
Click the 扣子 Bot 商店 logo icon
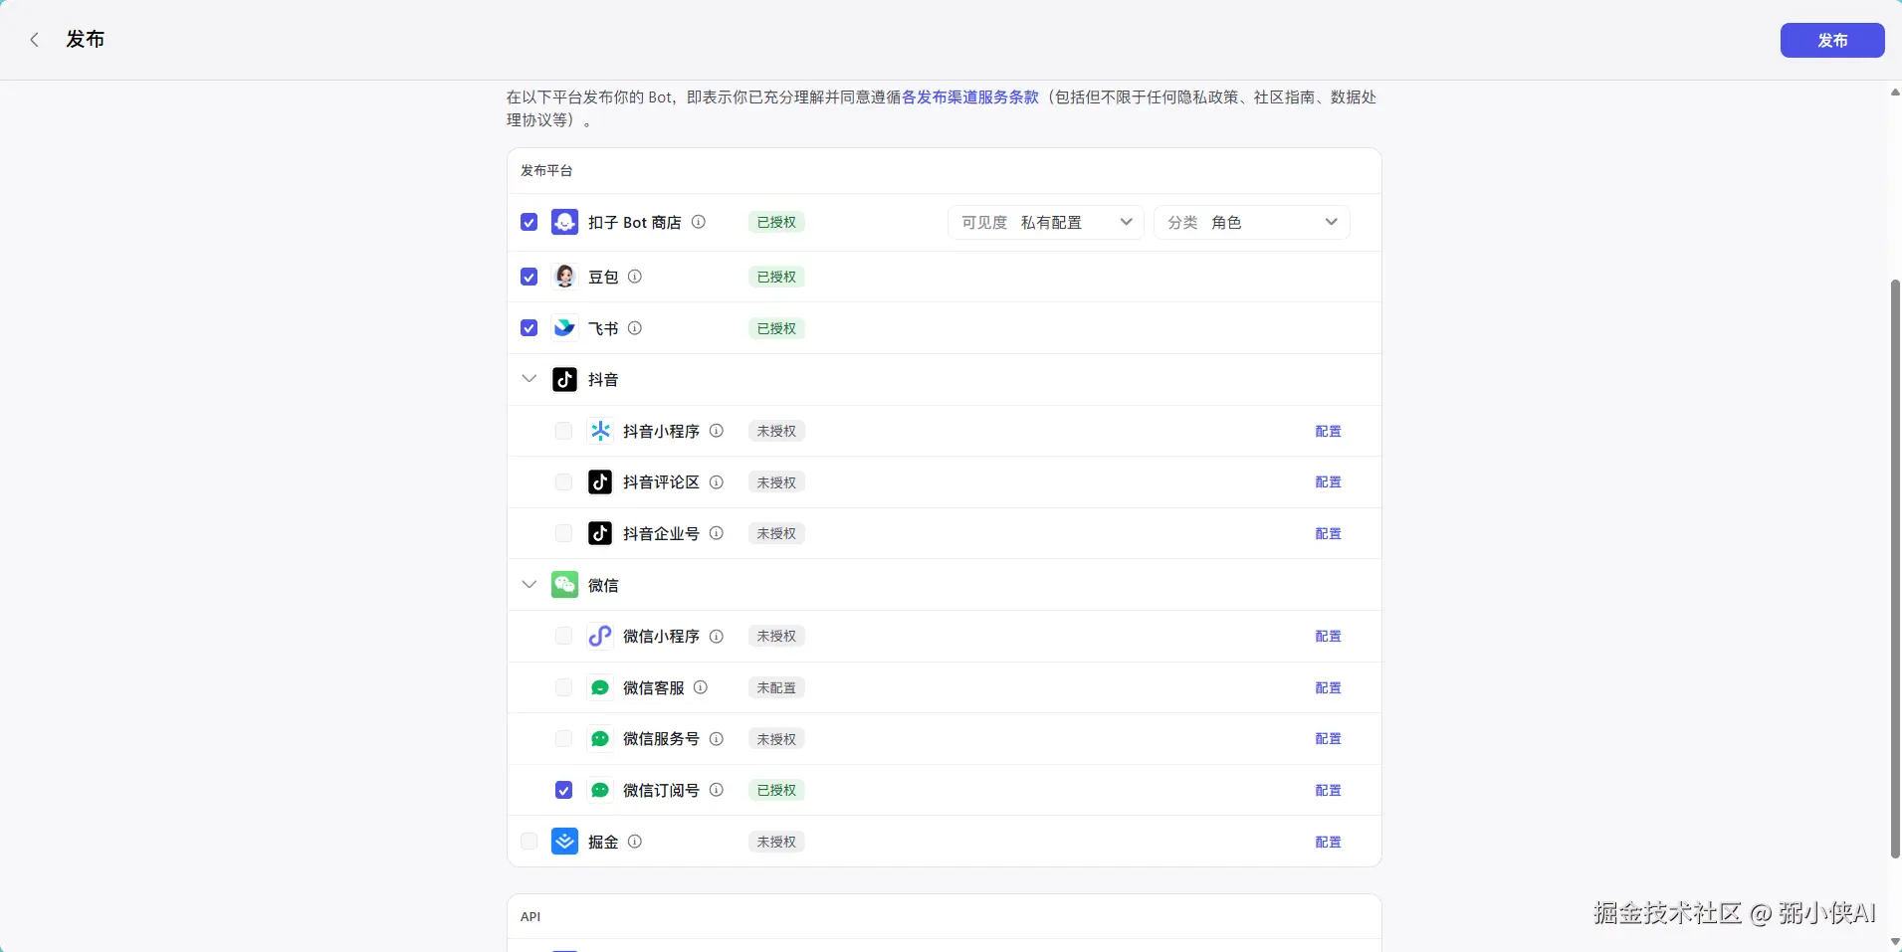coord(564,222)
